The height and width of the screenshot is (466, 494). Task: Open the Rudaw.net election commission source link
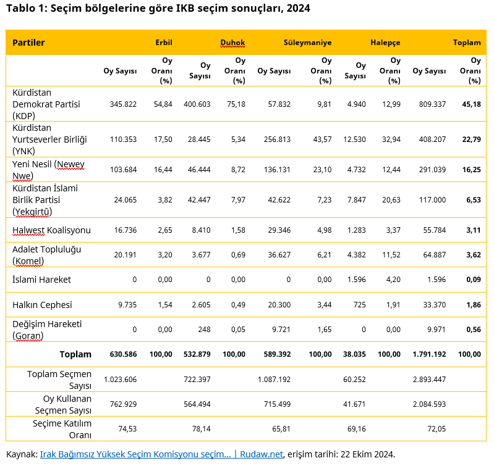[161, 454]
